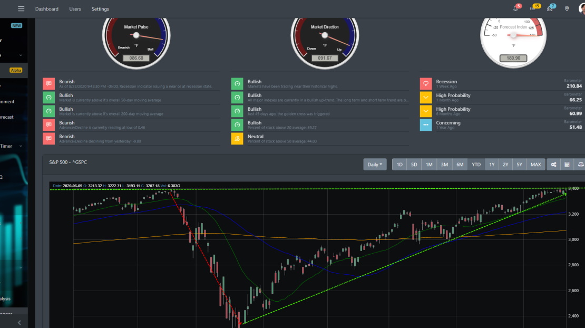Click the red Recession thumbs-down icon
585x328 pixels.
(426, 84)
